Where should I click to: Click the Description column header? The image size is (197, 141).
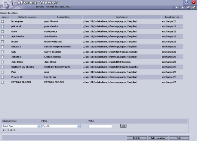(x=63, y=17)
